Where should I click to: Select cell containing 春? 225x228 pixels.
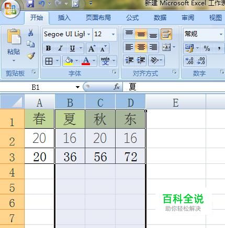[x=39, y=119]
